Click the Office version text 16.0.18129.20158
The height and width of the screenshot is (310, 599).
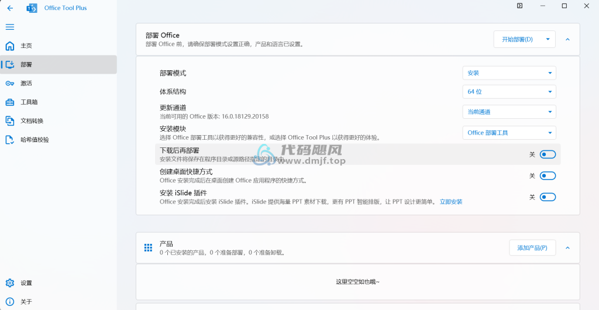[245, 116]
